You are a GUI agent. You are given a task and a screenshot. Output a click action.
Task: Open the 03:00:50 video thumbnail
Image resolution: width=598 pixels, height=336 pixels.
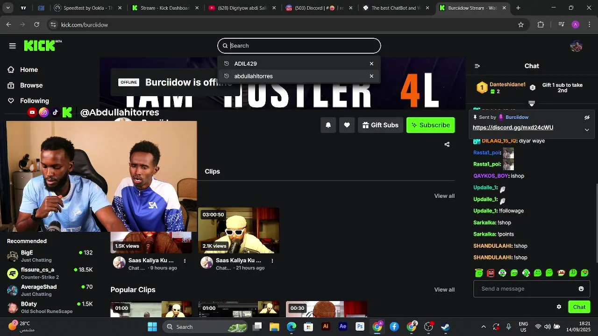point(239,231)
